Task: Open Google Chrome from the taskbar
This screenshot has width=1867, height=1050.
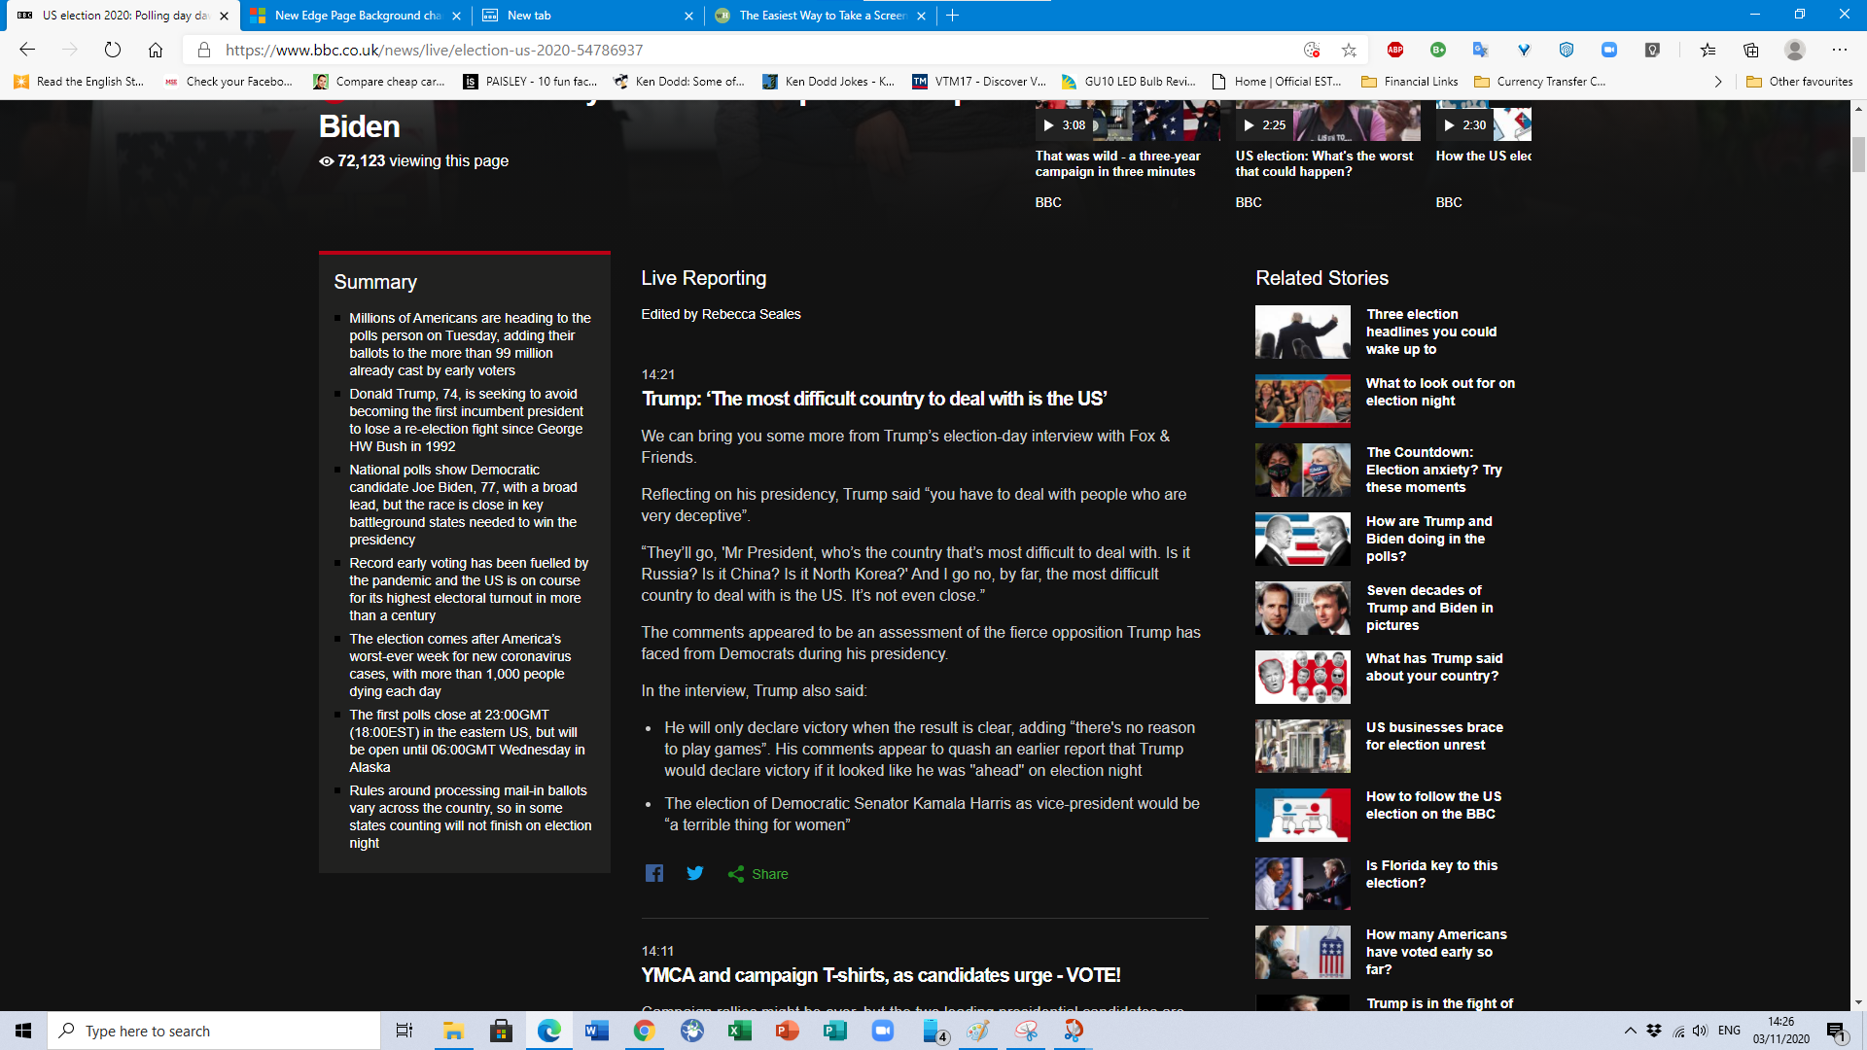Action: tap(645, 1031)
